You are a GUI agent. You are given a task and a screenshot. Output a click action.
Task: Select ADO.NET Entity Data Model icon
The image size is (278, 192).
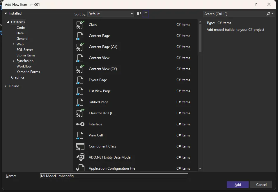click(x=80, y=157)
